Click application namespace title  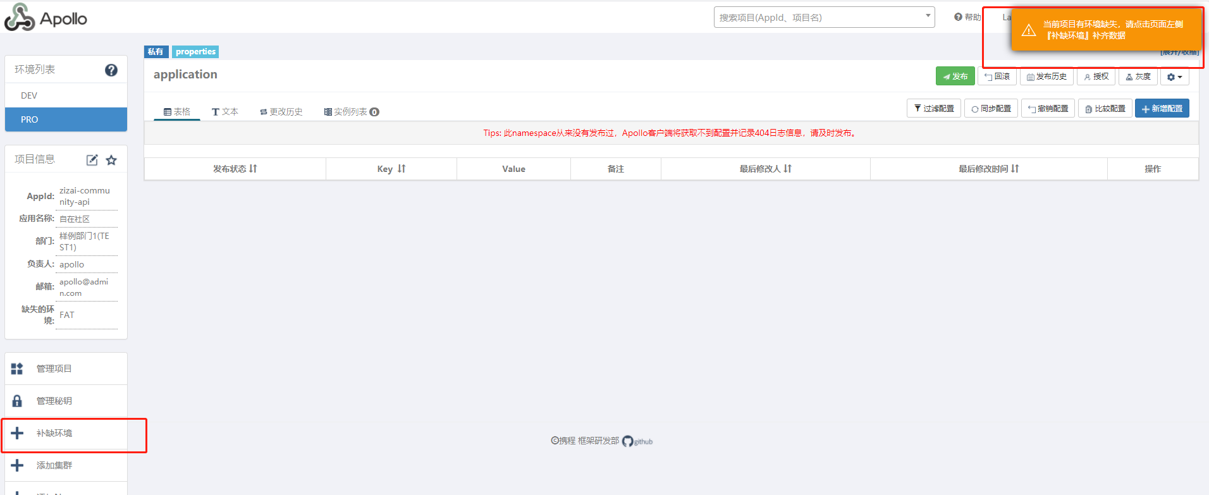[x=185, y=75]
